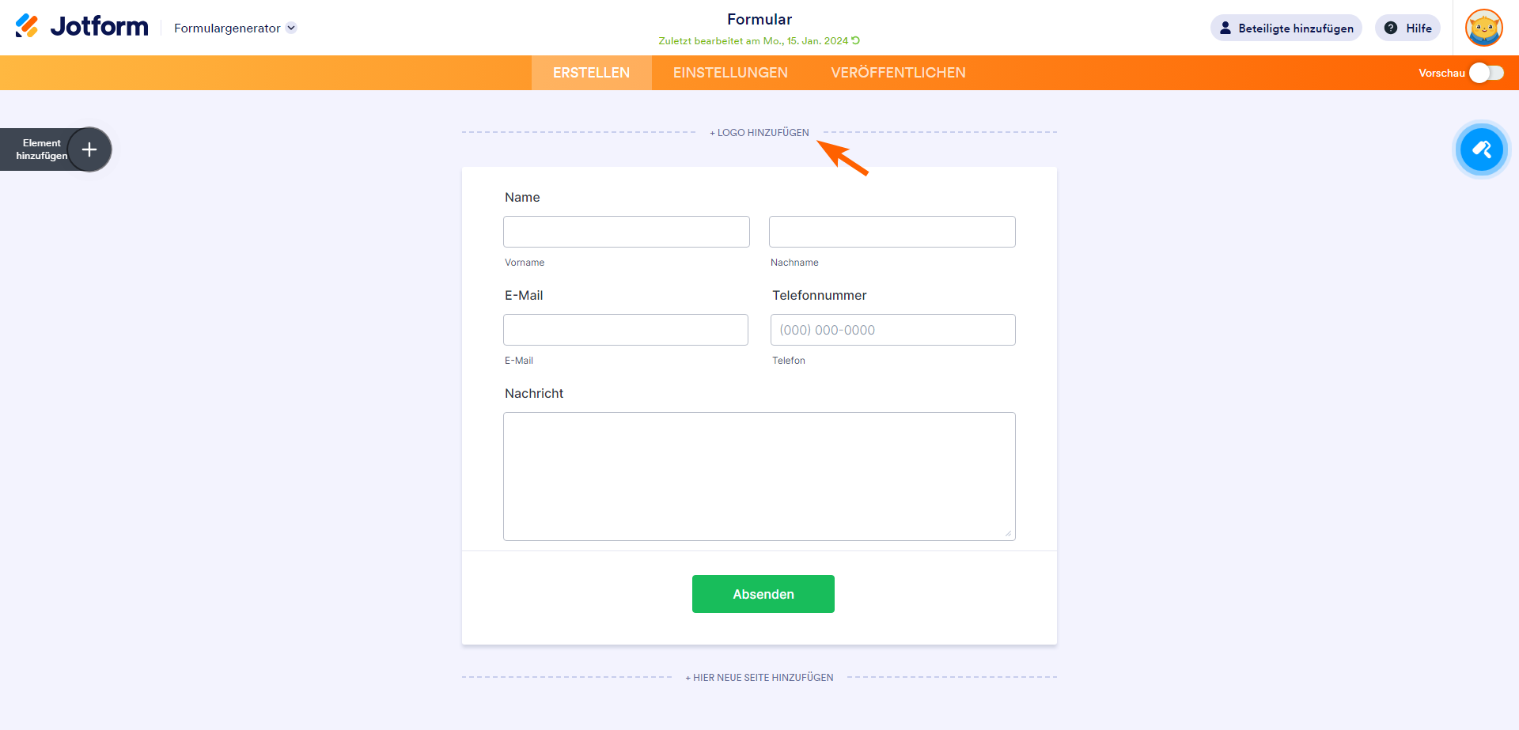Click inside the Nachricht text area

pyautogui.click(x=759, y=476)
